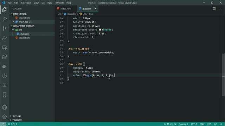Click 'align-items: center;' code line
This screenshot has height=126, width=225.
click(87, 71)
